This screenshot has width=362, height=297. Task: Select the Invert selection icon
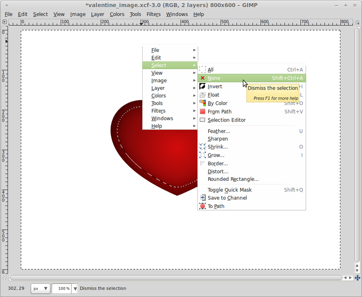(202, 86)
